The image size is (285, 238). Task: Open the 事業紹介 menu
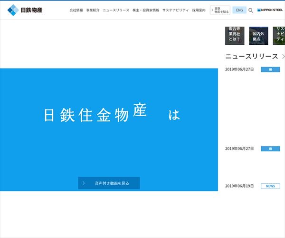(93, 10)
